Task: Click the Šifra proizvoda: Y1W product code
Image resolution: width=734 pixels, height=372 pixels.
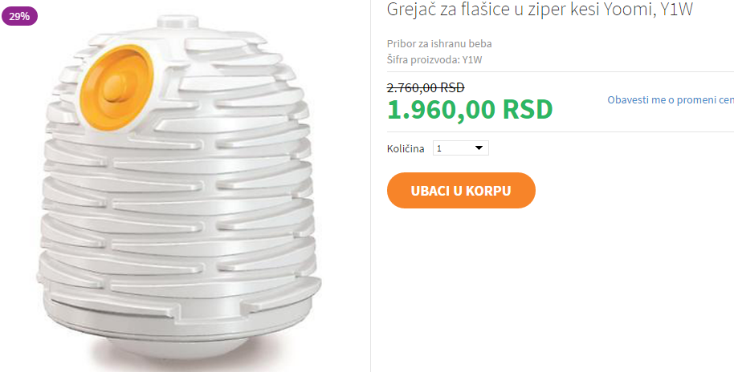Action: [434, 60]
